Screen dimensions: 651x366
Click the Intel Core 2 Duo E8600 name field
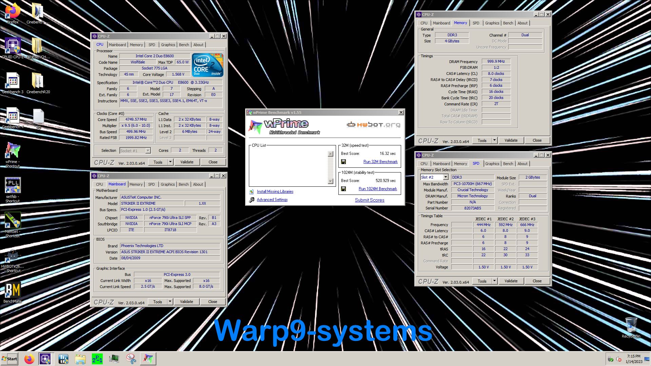click(x=155, y=56)
